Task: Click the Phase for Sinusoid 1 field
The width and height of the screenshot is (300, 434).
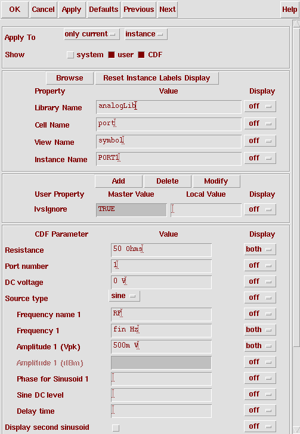Action: [x=161, y=379]
